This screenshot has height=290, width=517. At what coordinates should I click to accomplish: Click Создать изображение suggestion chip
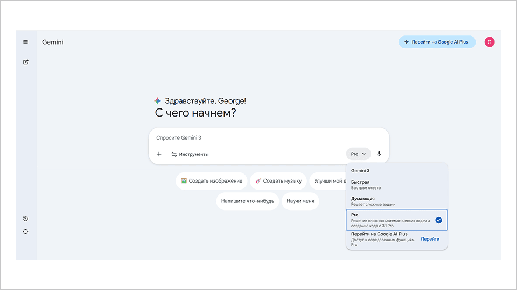coord(211,181)
